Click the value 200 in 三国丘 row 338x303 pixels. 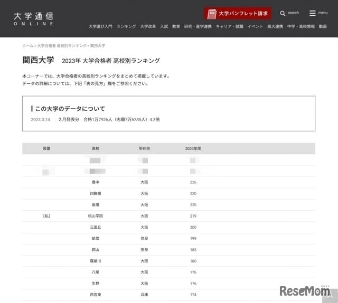(x=193, y=227)
